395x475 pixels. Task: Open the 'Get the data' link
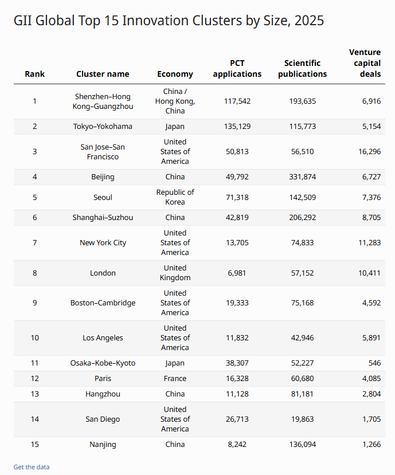coord(31,467)
